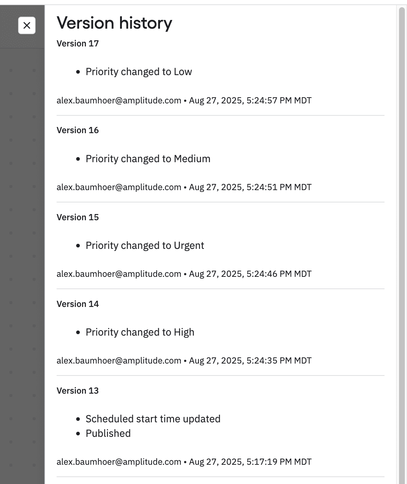Click the 'Priority changed to Low' entry

point(139,72)
